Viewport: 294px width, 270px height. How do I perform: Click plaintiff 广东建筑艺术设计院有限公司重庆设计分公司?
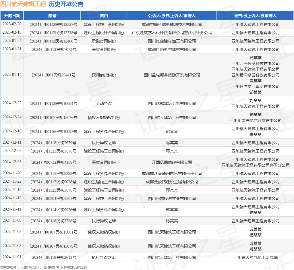tap(172, 33)
